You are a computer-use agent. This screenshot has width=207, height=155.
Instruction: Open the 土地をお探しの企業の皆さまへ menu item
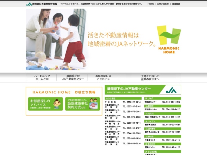pyautogui.click(x=150, y=77)
